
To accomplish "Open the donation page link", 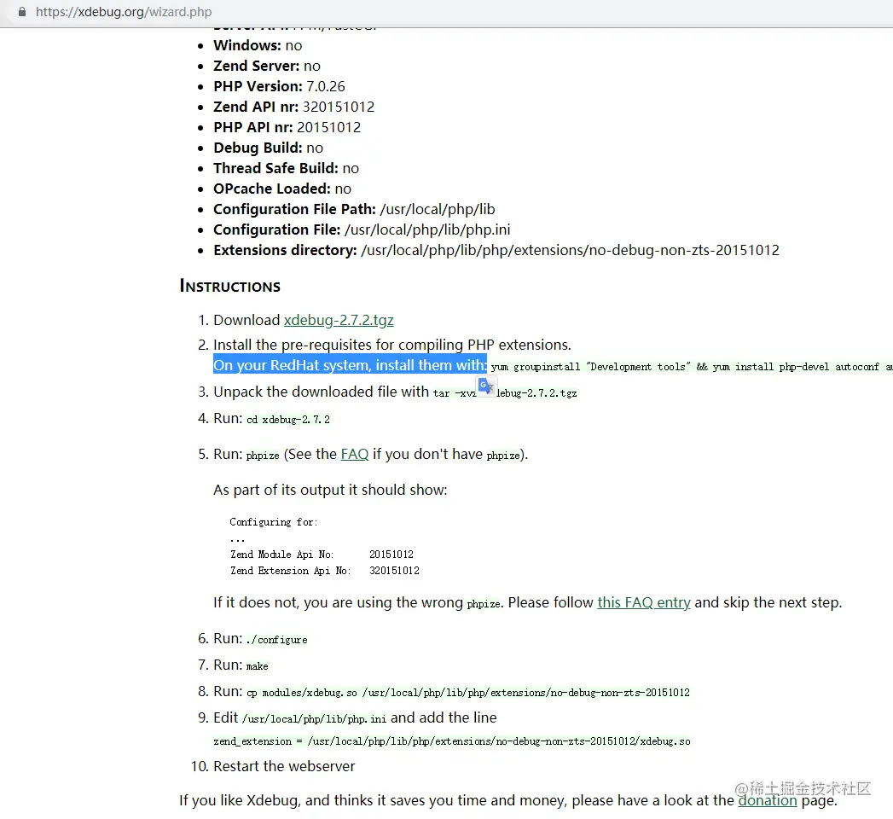I will coord(767,800).
